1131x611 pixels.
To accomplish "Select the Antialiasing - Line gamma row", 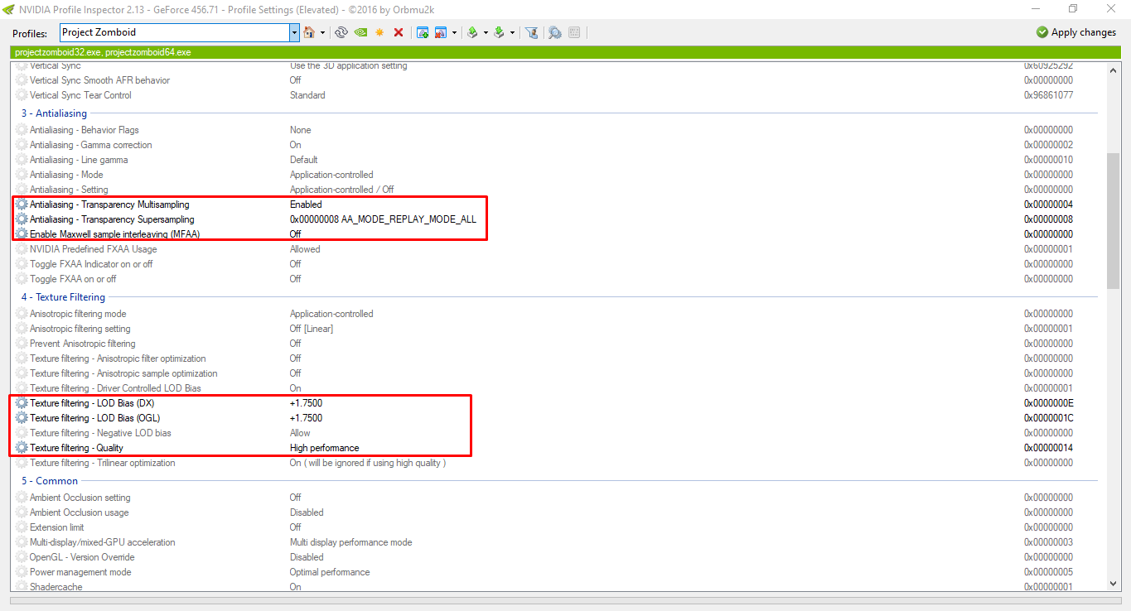I will [x=556, y=160].
